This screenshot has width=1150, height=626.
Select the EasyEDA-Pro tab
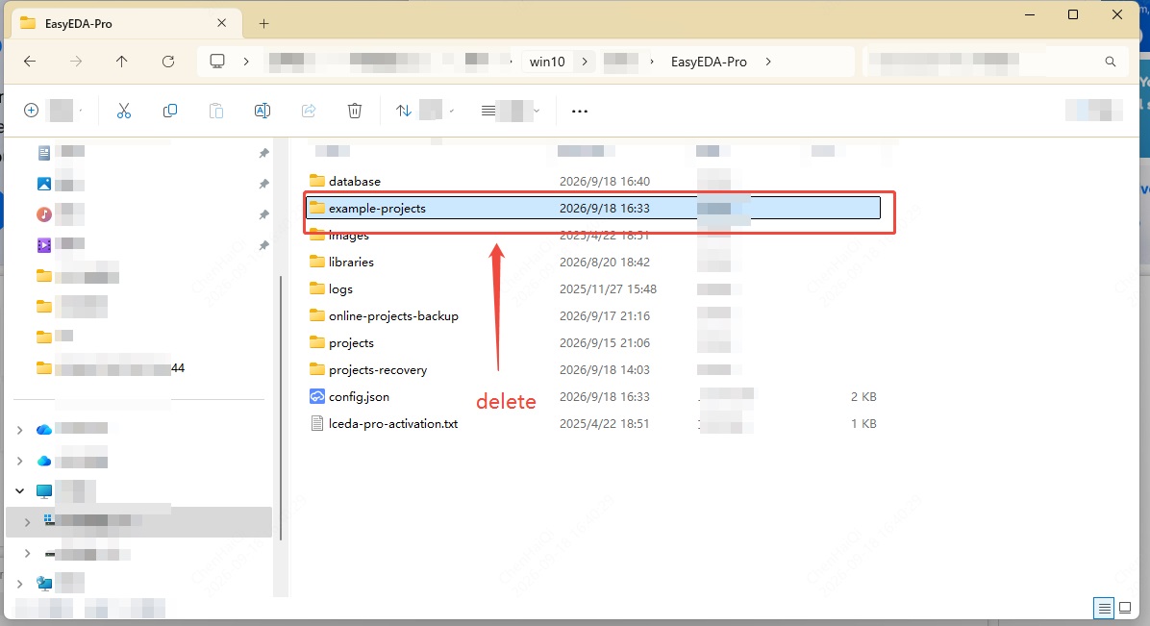click(x=125, y=23)
